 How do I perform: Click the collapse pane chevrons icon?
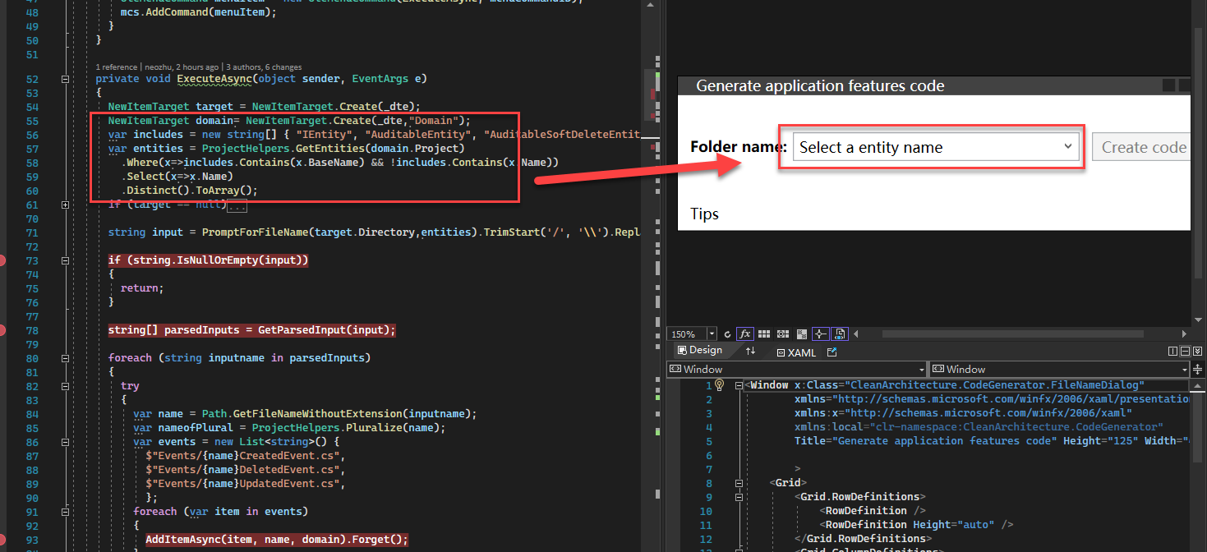(x=1198, y=352)
